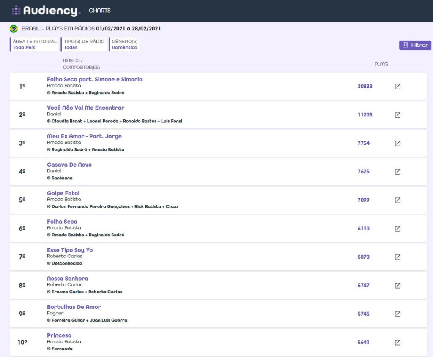Image resolution: width=433 pixels, height=357 pixels.
Task: Click external link icon for Esse Tipo Soy Yo
Action: pos(397,257)
